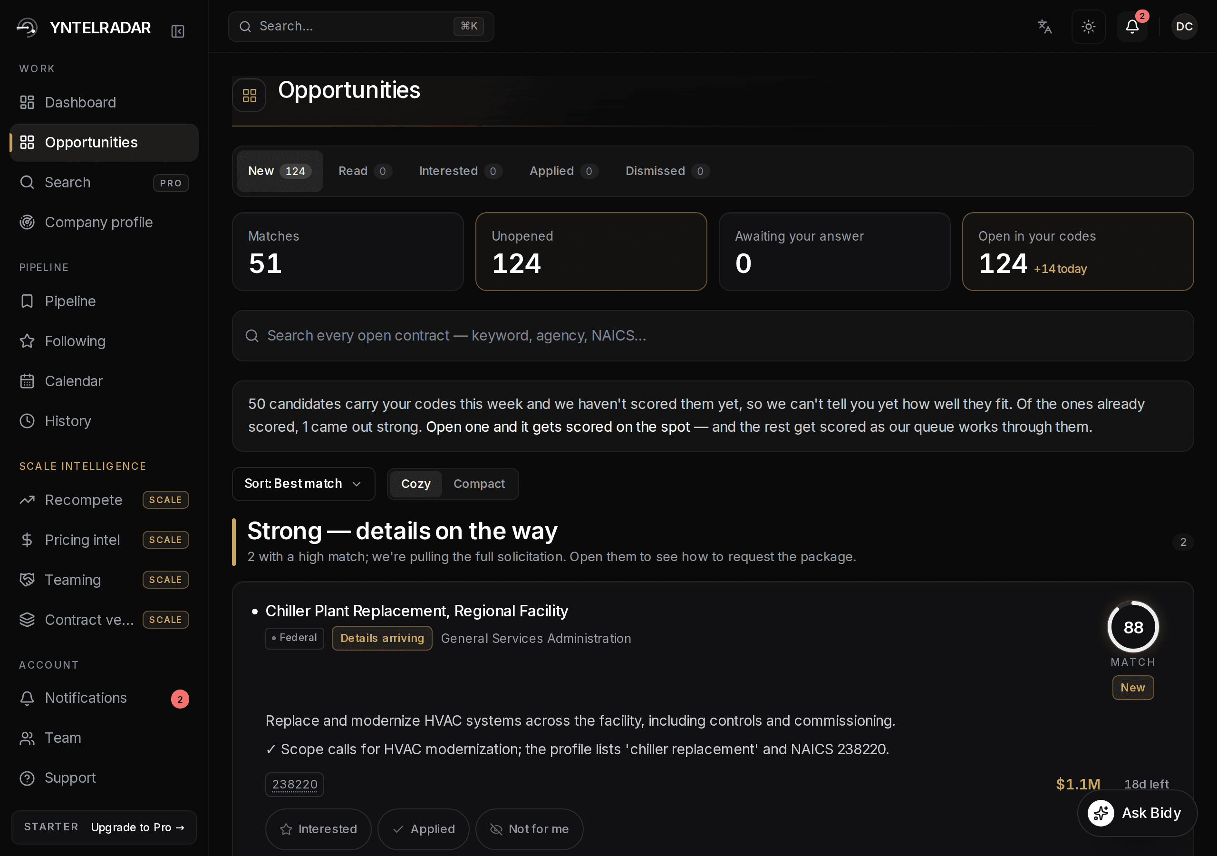Click the Support question mark icon

[x=27, y=778]
